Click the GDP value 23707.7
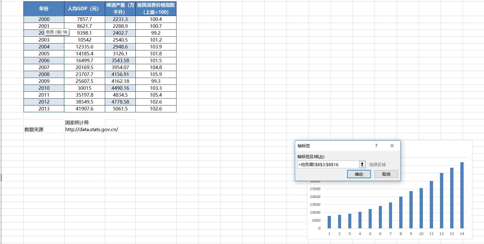Viewport: 484px width, 244px height. click(x=85, y=74)
